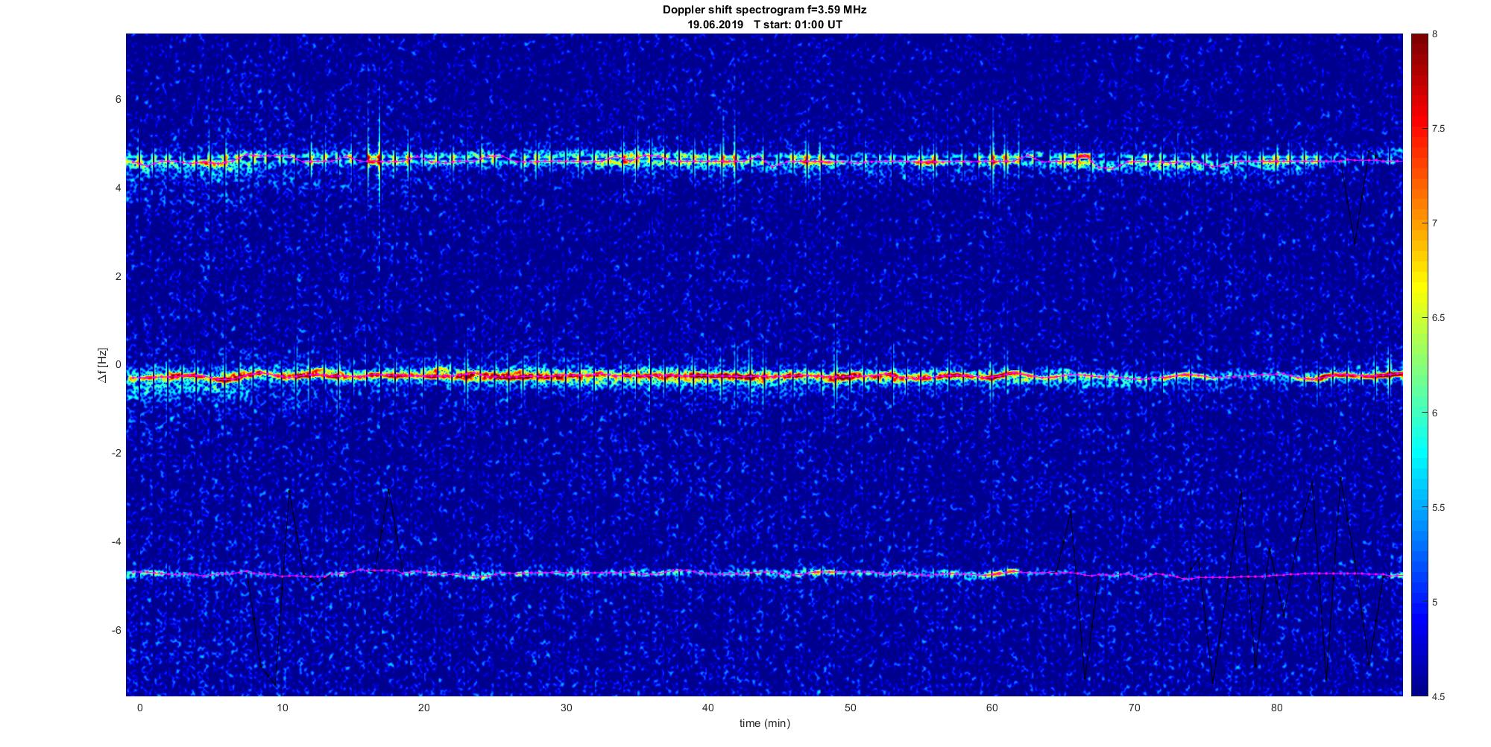Click the colorbar gradient strip
1491x747 pixels.
point(1418,365)
